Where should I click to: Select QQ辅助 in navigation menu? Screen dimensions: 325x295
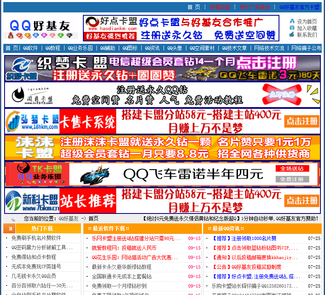coord(108,48)
